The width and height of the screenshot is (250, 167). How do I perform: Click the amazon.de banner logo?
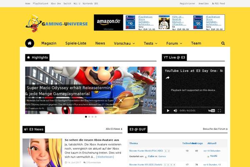coord(109,23)
